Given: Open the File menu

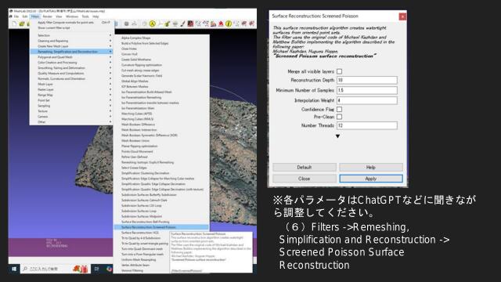Looking at the screenshot, I should (16, 16).
